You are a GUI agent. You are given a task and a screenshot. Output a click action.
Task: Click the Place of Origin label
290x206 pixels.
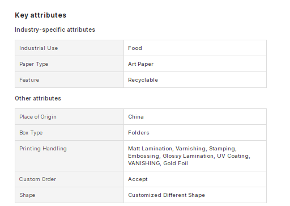(38, 117)
